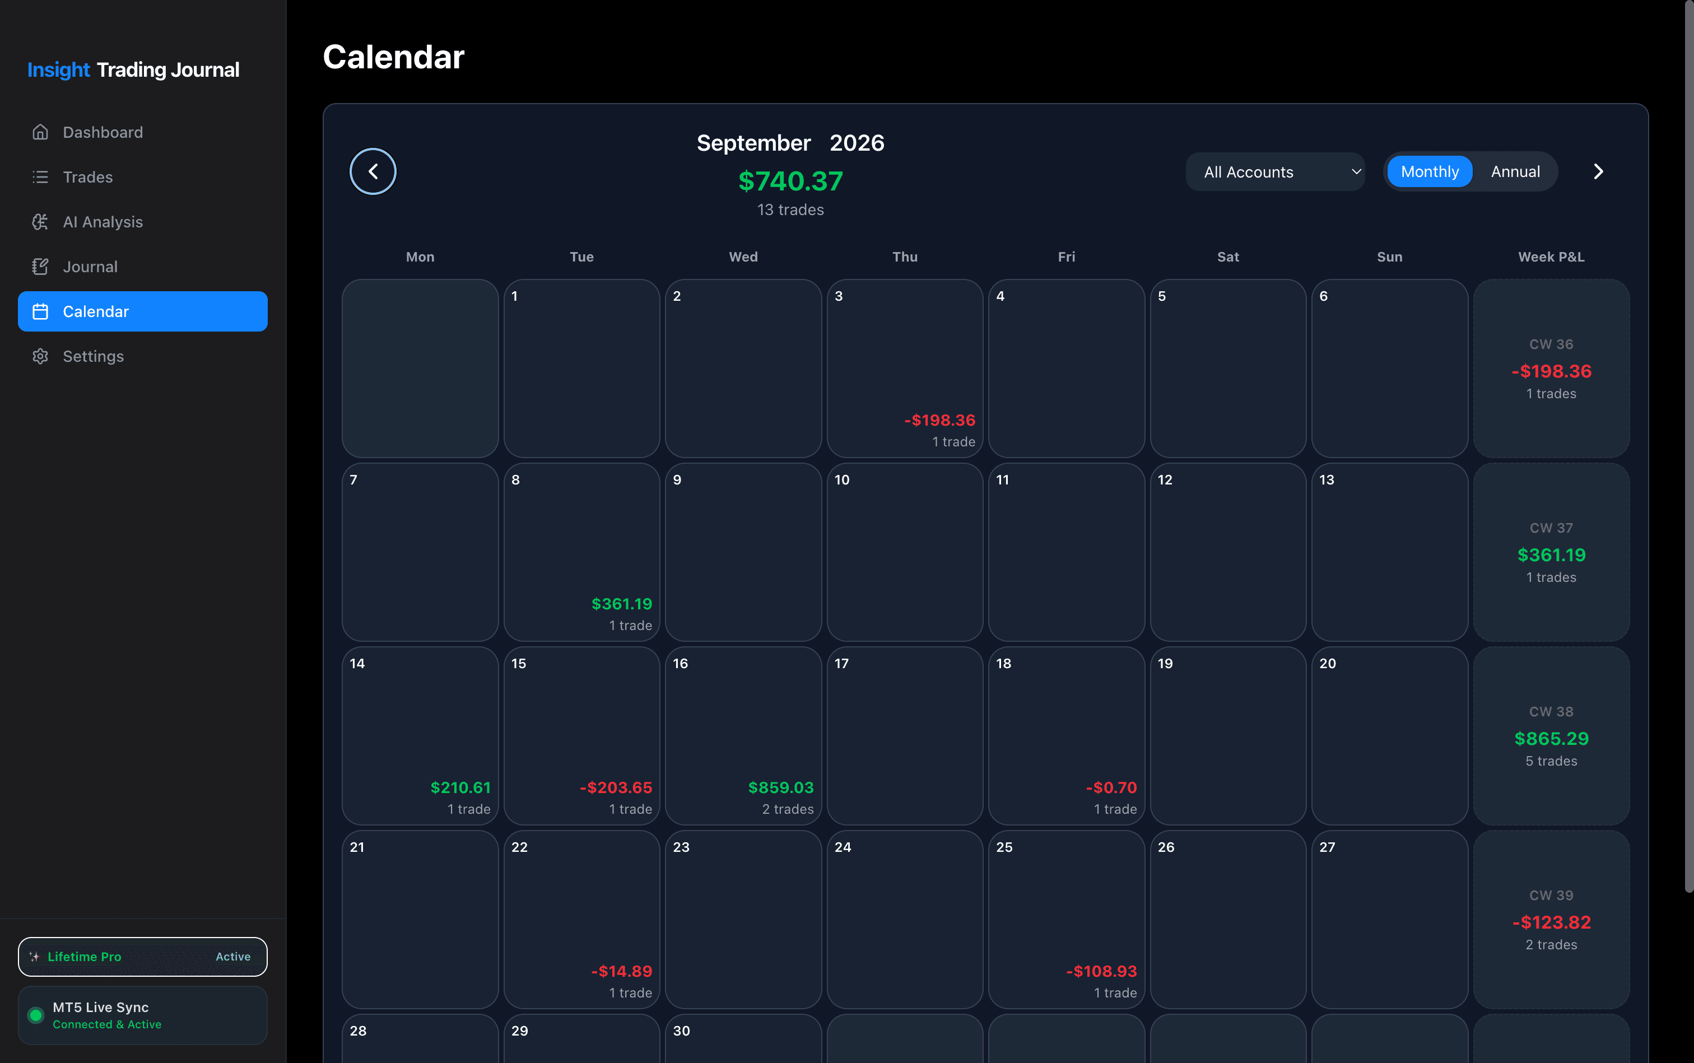Open September 14 with $210.61 profit
This screenshot has width=1694, height=1063.
[420, 735]
